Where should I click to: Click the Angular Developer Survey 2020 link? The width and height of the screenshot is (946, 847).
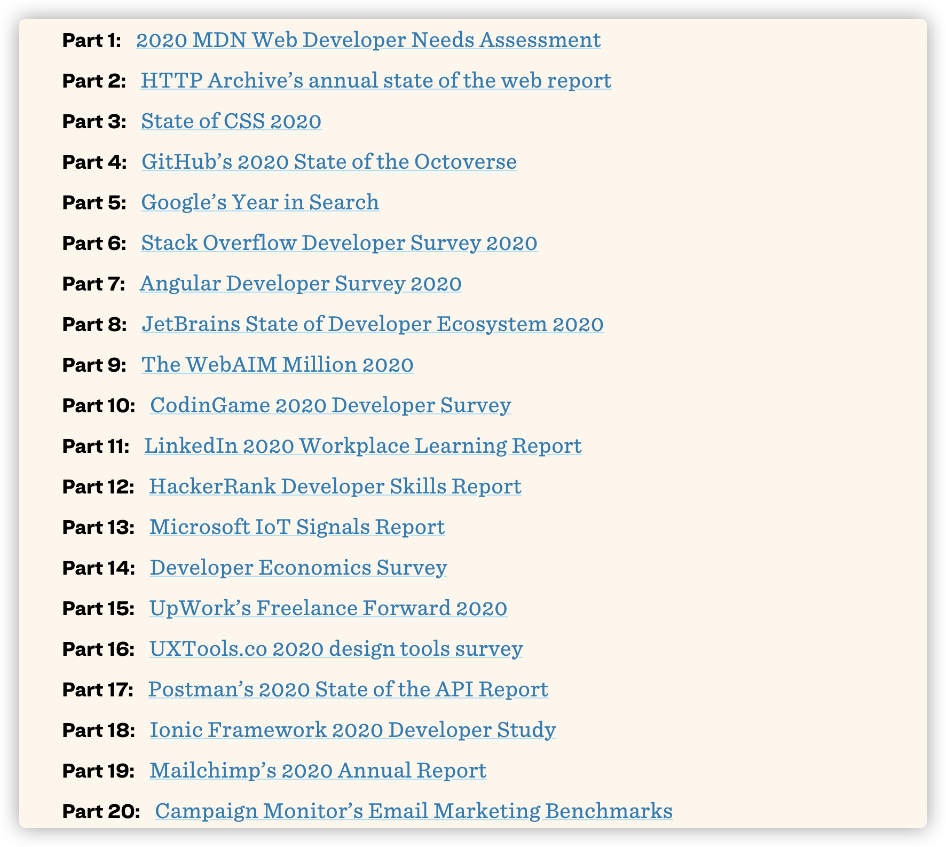pyautogui.click(x=301, y=284)
